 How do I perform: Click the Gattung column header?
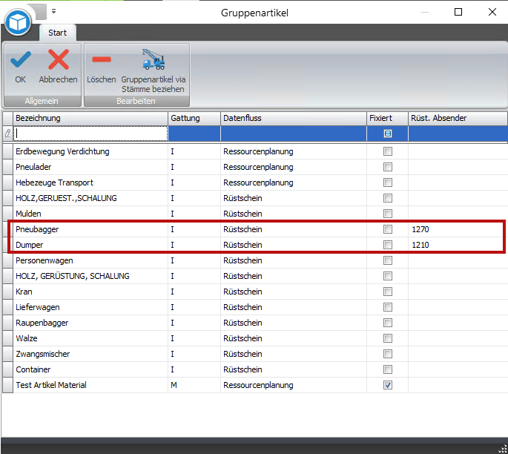point(193,119)
